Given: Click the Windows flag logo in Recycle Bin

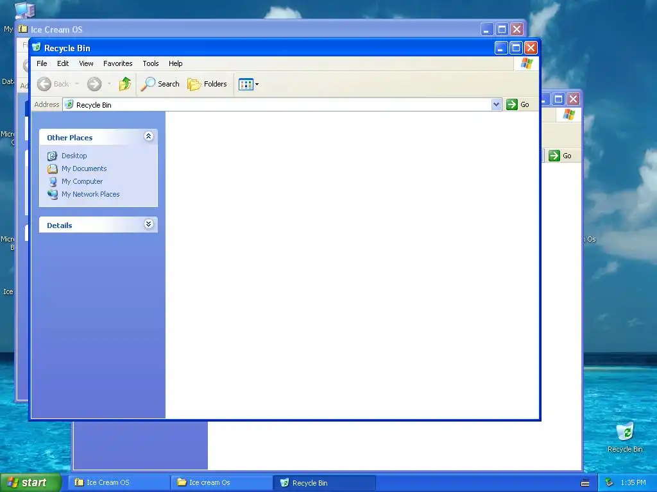Looking at the screenshot, I should pos(527,63).
